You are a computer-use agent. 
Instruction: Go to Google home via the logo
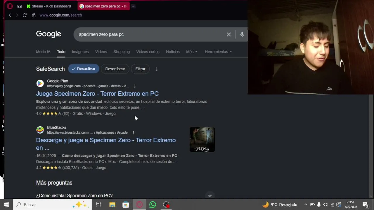tap(49, 34)
